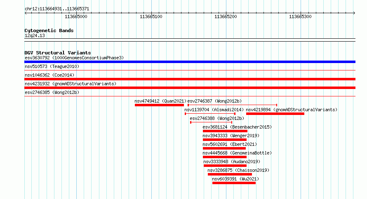
Task: Open nsv3333948 (Audano2019) label
Action: click(x=232, y=162)
